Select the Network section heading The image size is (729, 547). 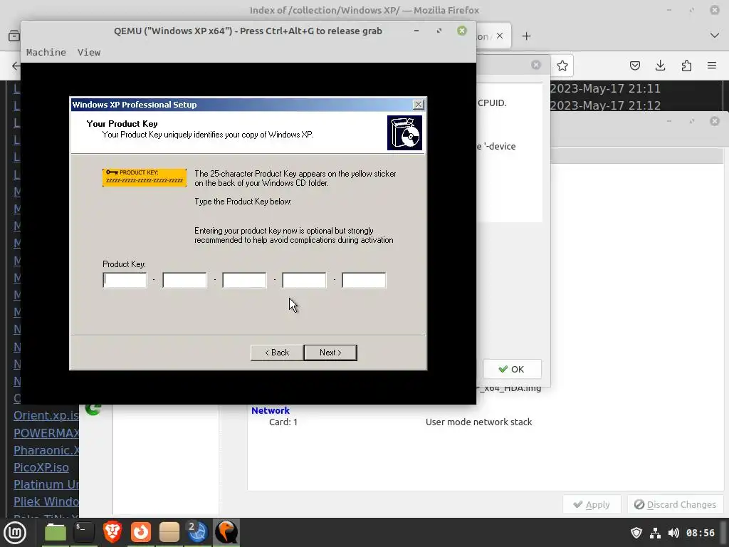point(271,411)
